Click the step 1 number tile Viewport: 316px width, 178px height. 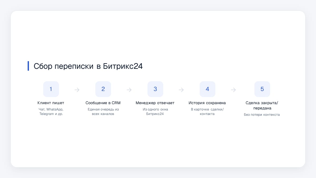pos(51,89)
